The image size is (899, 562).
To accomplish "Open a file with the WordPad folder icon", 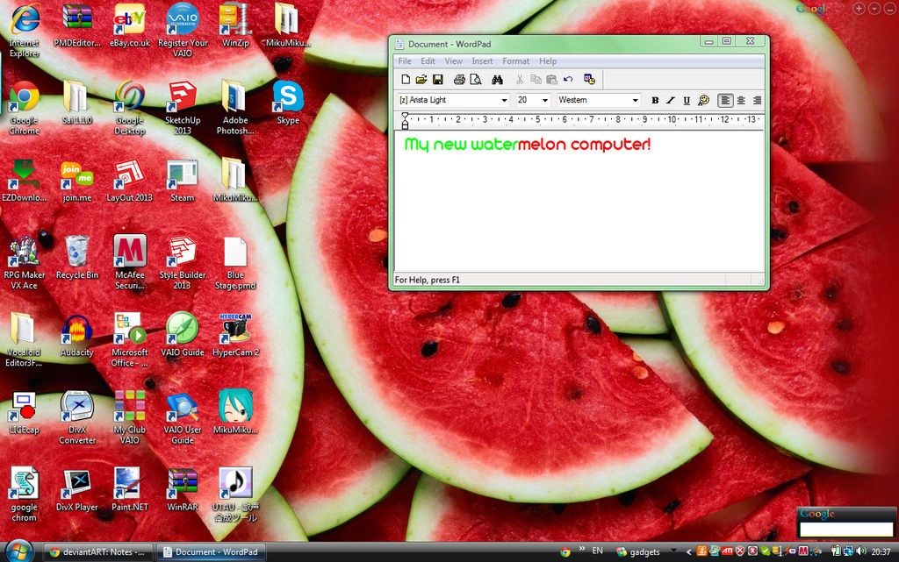I will tap(421, 80).
